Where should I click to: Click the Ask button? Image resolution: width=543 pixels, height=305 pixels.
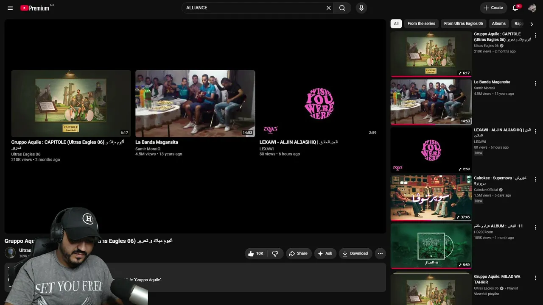click(x=325, y=253)
